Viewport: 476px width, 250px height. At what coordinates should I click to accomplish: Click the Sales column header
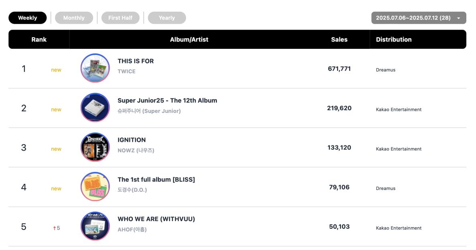[339, 39]
